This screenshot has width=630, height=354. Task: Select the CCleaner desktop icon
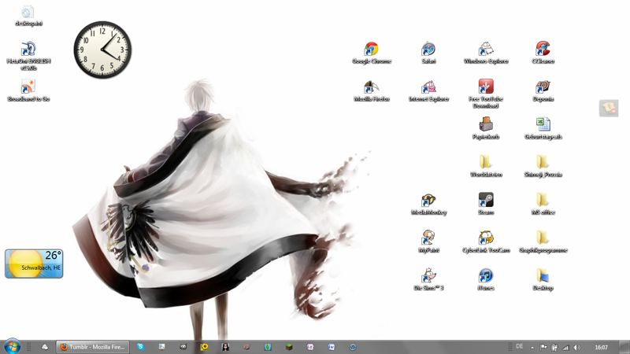click(543, 50)
